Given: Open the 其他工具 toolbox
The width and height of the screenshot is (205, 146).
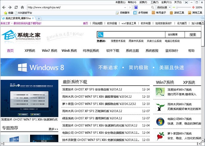Looking at the screenshot, I should 195,13.
